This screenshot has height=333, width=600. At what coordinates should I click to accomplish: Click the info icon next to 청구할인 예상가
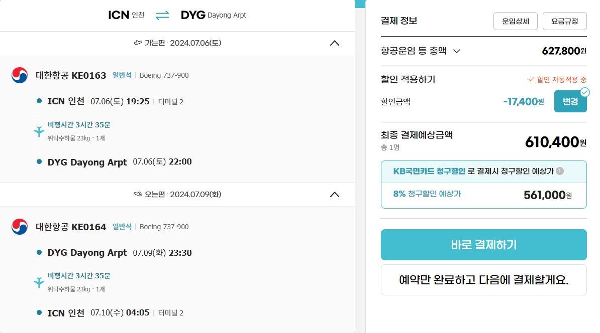click(560, 171)
